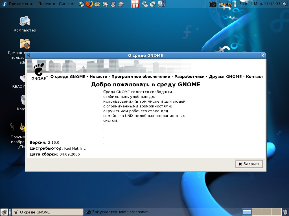Viewport: 289px width, 216px height.
Task: Open the 'Программное обеспечение' link
Action: pos(141,76)
